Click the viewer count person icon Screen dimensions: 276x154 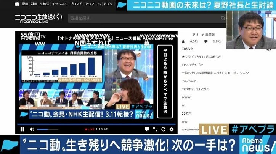[183, 42]
